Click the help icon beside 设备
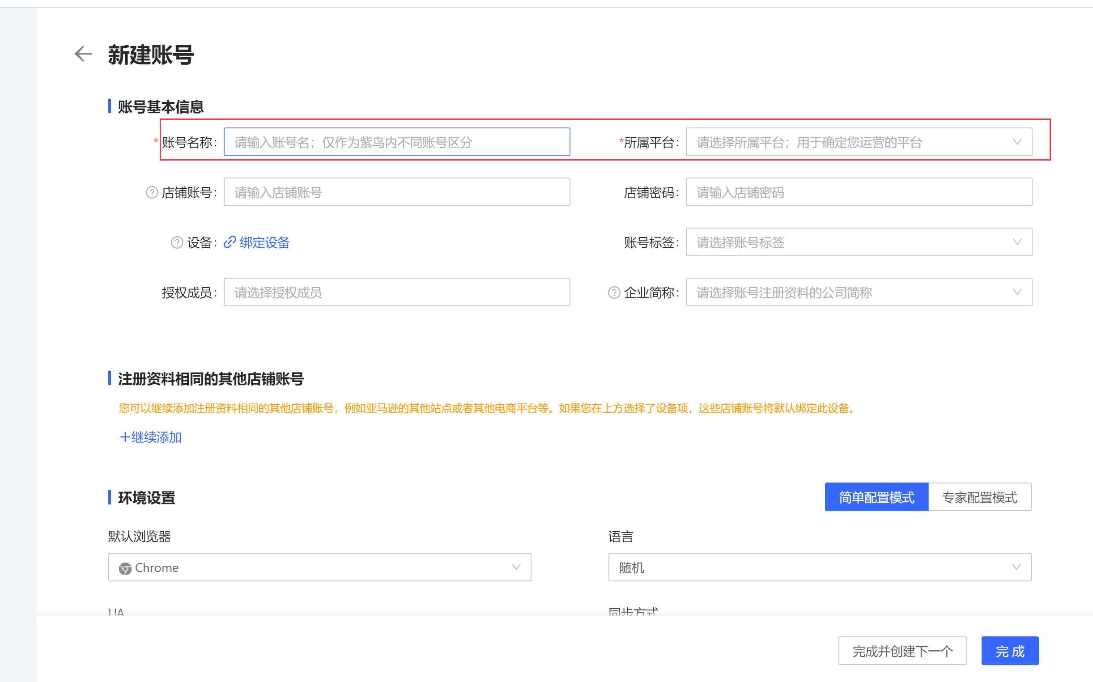 tap(177, 243)
